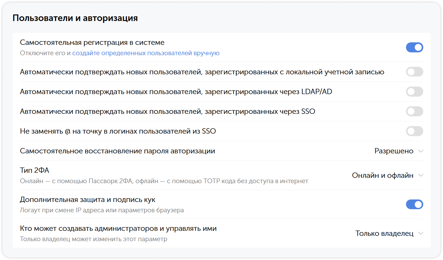This screenshot has height=260, width=443.
Task: Expand chevron next to 'Онлайн и офлайн'
Action: click(x=421, y=176)
